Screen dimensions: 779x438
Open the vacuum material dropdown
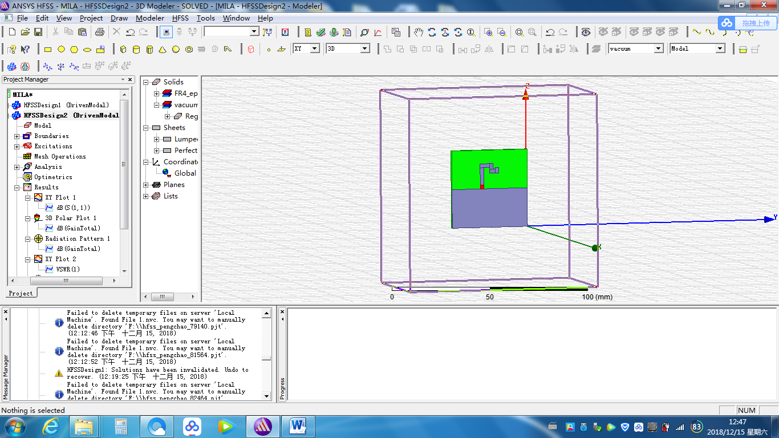pyautogui.click(x=659, y=49)
